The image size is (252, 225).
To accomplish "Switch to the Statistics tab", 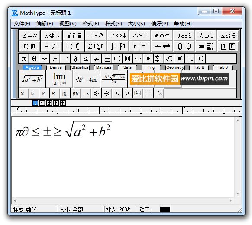I will point(80,67).
